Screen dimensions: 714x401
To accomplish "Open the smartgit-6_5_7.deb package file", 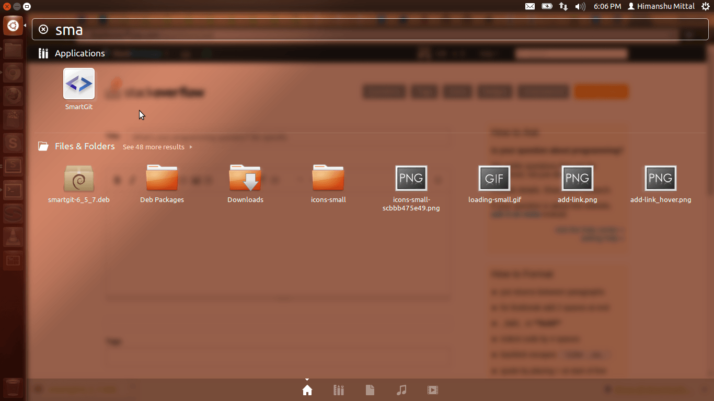I will [x=79, y=179].
